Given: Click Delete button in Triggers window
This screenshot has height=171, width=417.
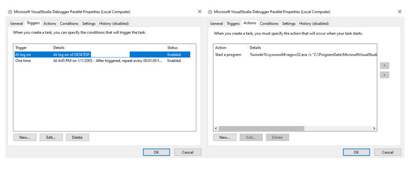Looking at the screenshot, I should tap(78, 137).
